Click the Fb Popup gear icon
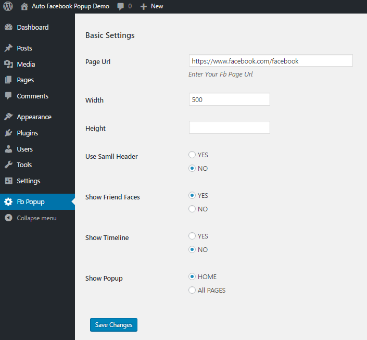367x340 pixels. click(8, 202)
